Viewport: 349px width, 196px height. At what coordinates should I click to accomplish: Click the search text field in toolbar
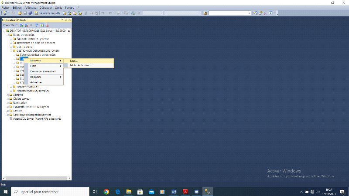tap(228, 13)
